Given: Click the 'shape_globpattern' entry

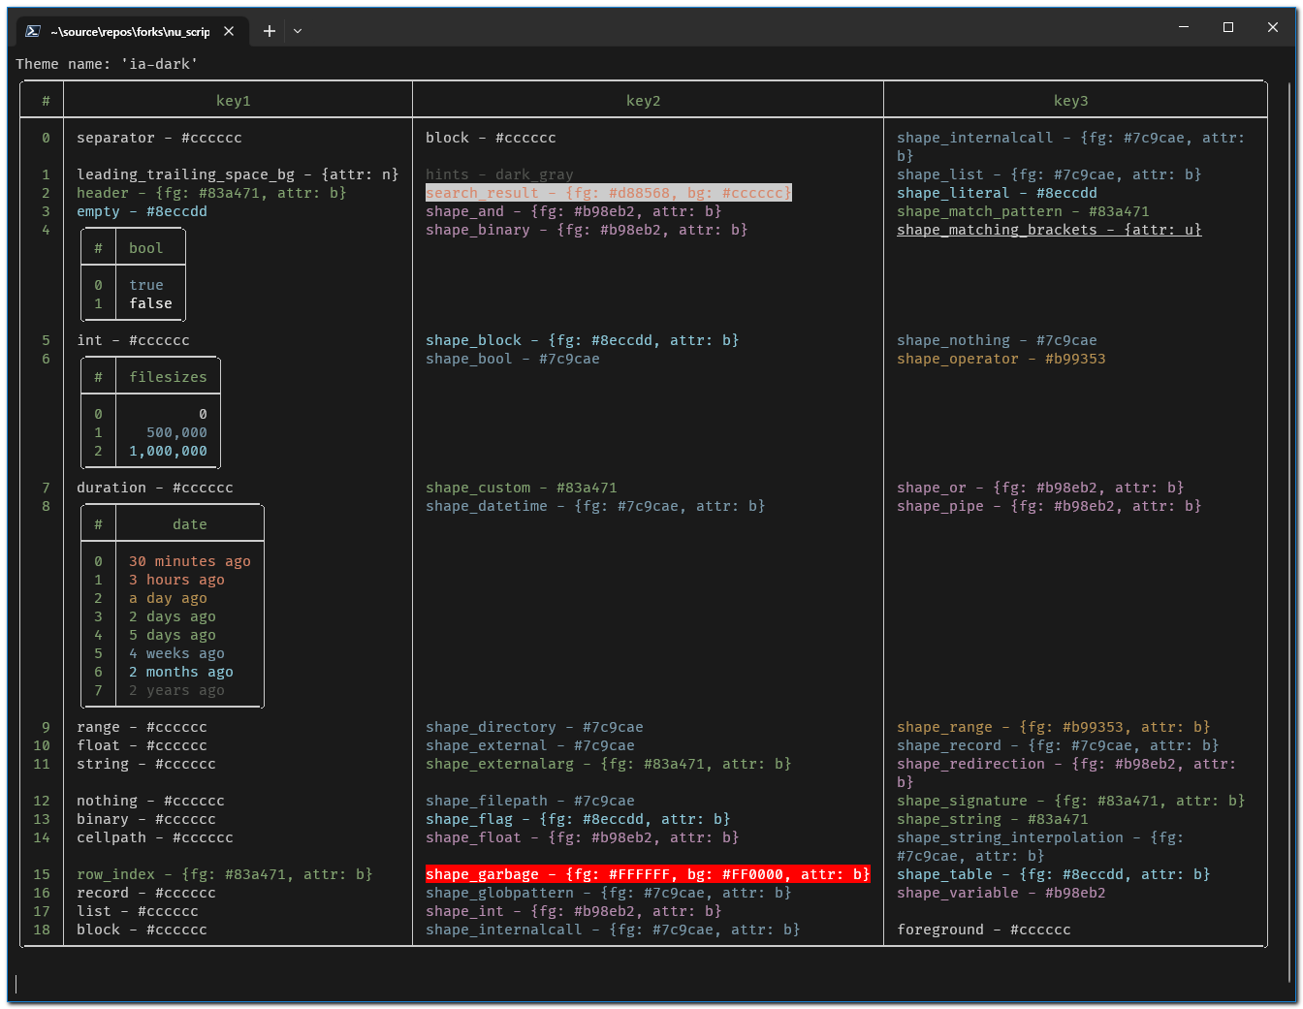Looking at the screenshot, I should [609, 893].
